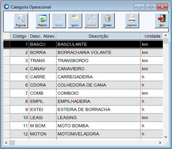Select the TRANSBORDO description cell
Viewport: 172px width, 149px height.
(99, 61)
